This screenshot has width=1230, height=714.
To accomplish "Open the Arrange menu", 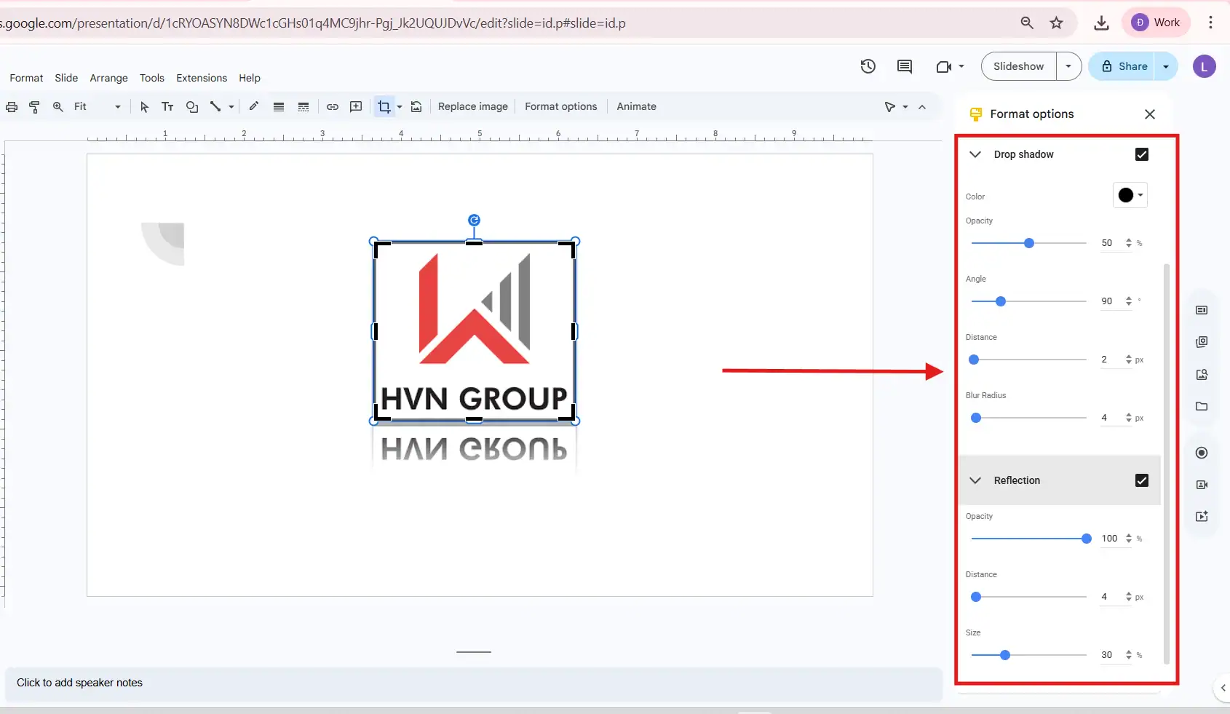I will [x=108, y=78].
